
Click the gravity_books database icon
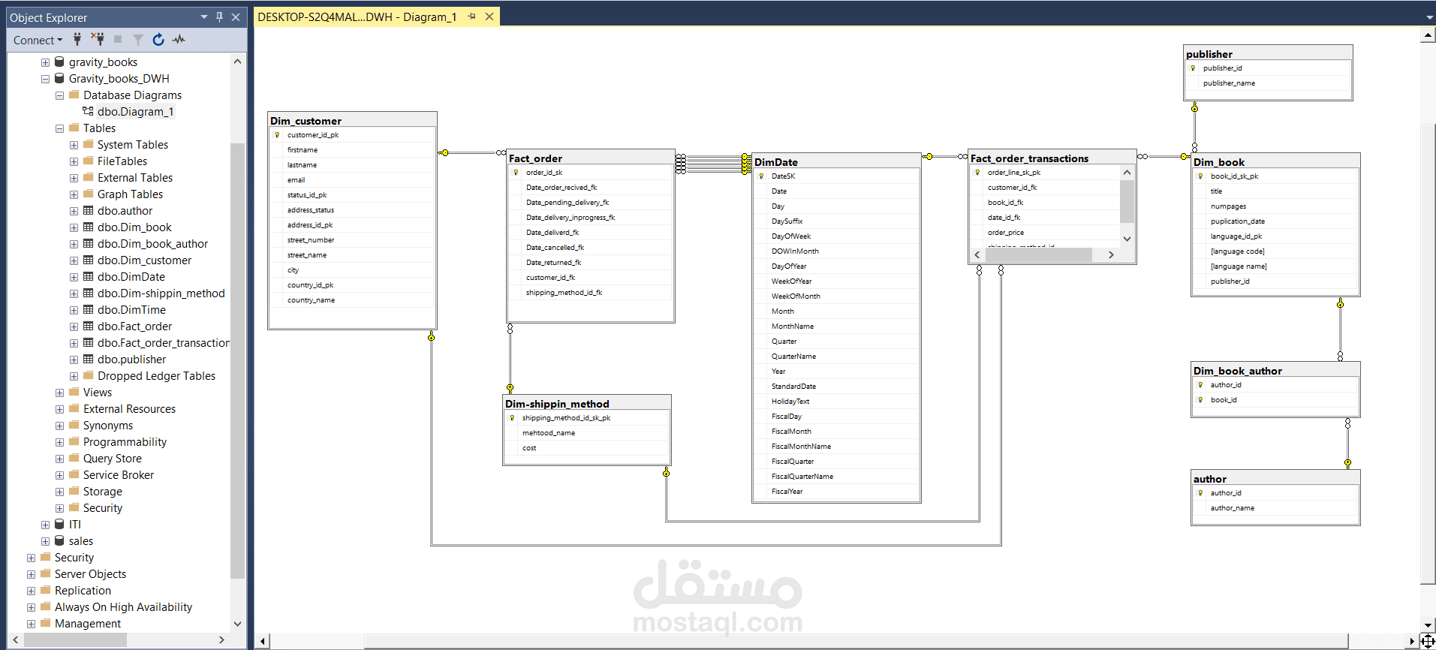click(x=59, y=62)
